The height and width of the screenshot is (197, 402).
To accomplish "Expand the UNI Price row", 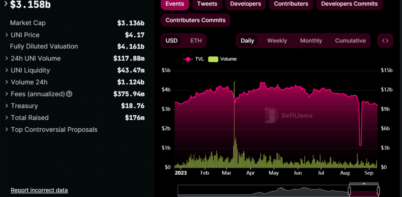I will click(7, 35).
